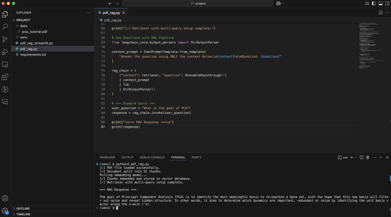
Task: Open the Chat view icon
Action: click(x=5, y=102)
